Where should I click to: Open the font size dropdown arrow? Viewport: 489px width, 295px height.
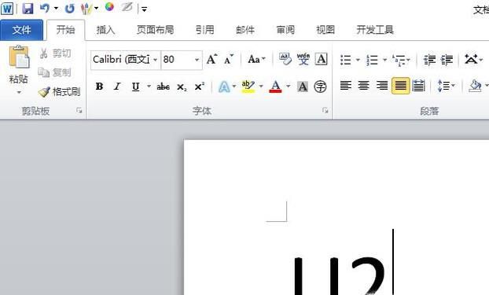(197, 60)
